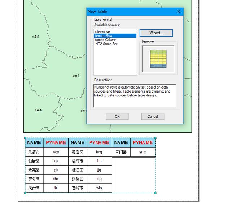
Task: Click the 永嘉县 label on the map
Action: (38, 110)
